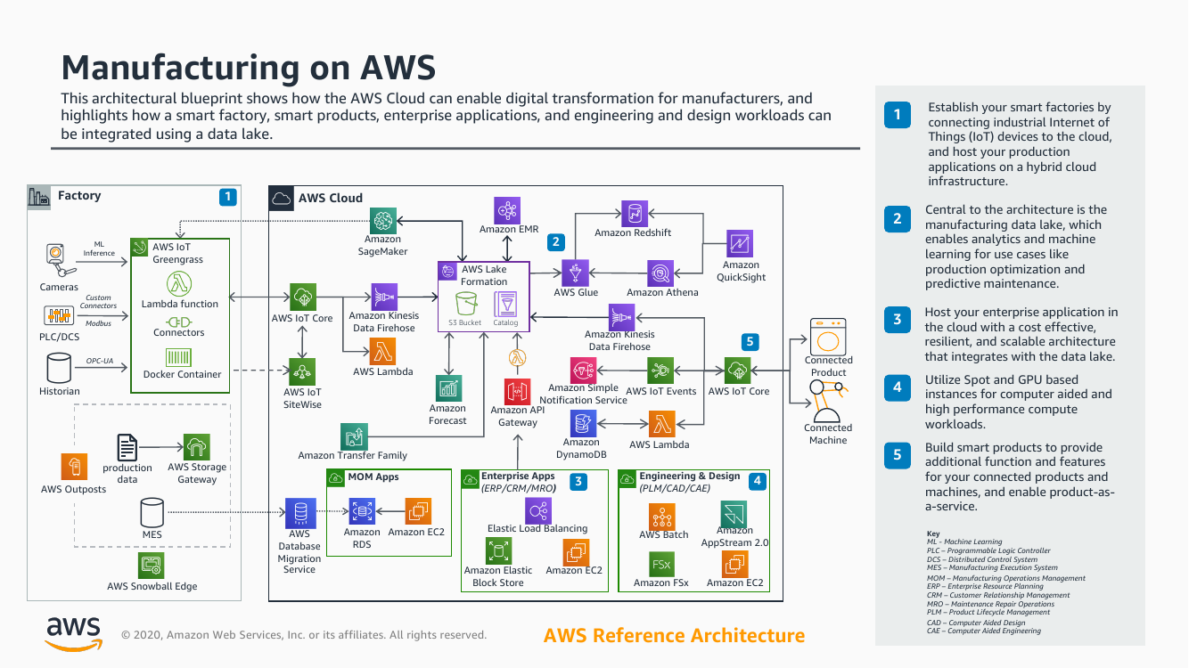Select the production data document icon
Image resolution: width=1189 pixels, height=668 pixels.
127,447
